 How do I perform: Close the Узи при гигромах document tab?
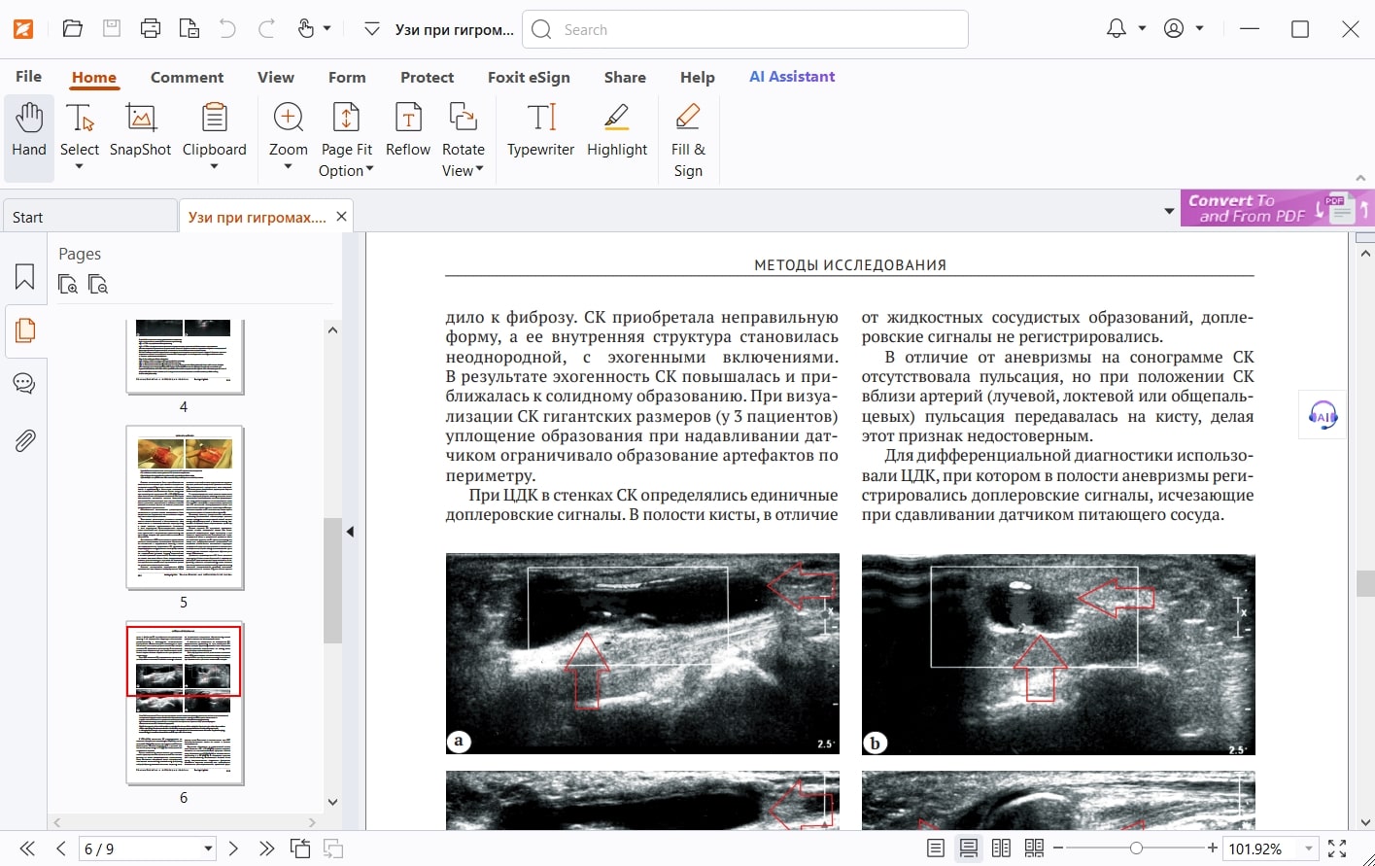pyautogui.click(x=341, y=217)
